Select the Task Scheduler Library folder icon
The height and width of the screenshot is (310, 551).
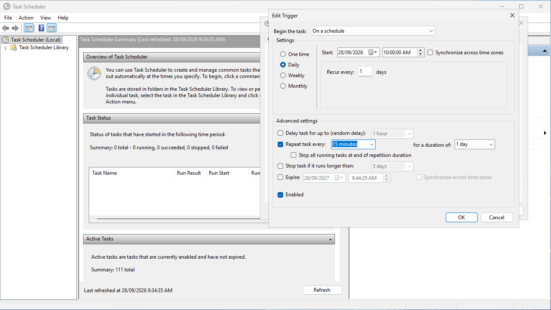[14, 47]
